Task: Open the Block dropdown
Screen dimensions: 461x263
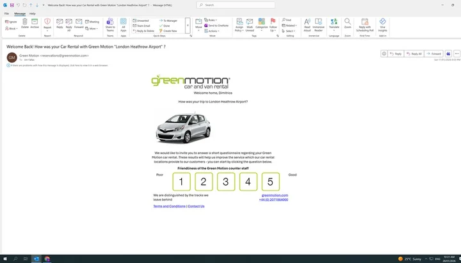Action: pyautogui.click(x=12, y=29)
